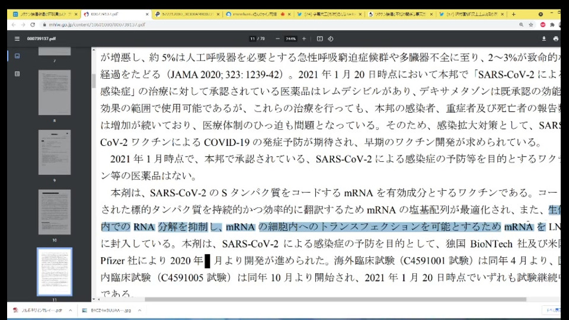Rotate the PDF counterclockwise
Viewport: 569px width, 320px height.
tap(331, 39)
